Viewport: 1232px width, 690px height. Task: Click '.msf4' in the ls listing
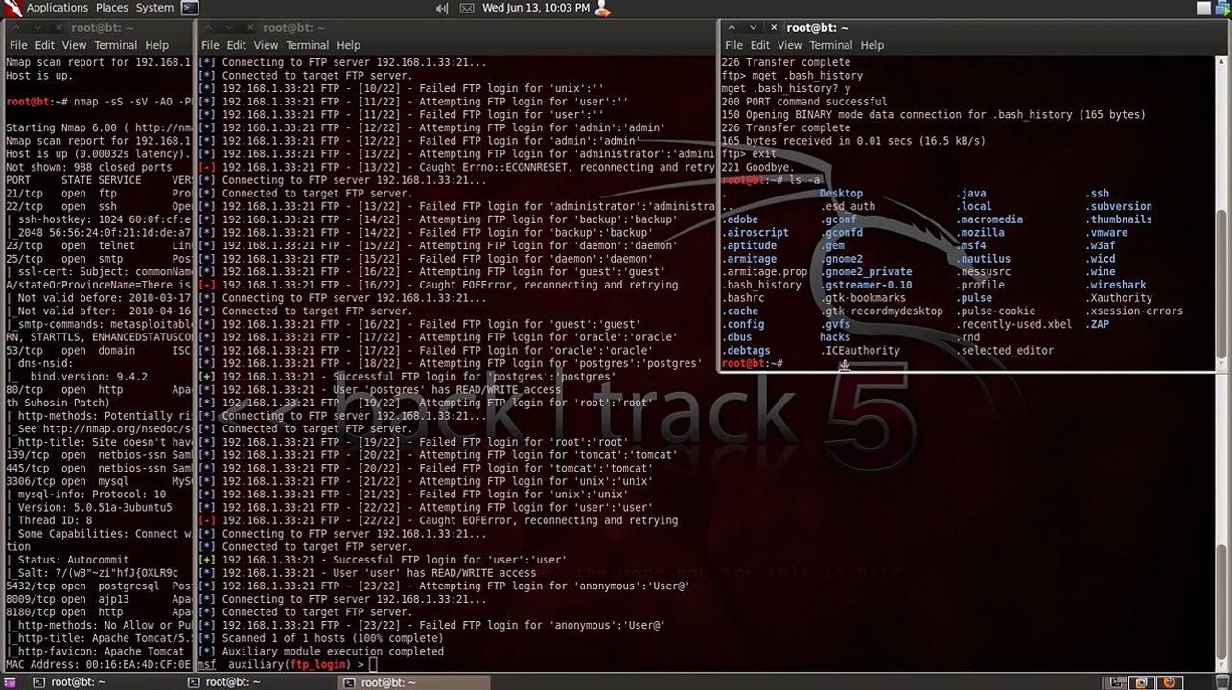tap(971, 245)
